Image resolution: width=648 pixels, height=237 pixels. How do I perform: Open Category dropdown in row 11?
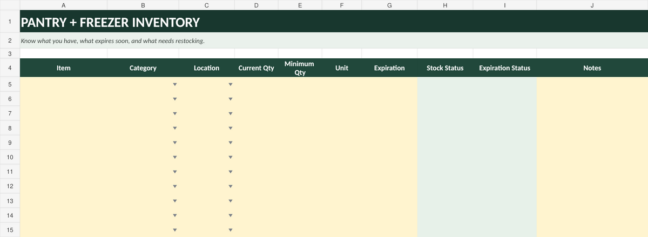tap(174, 172)
